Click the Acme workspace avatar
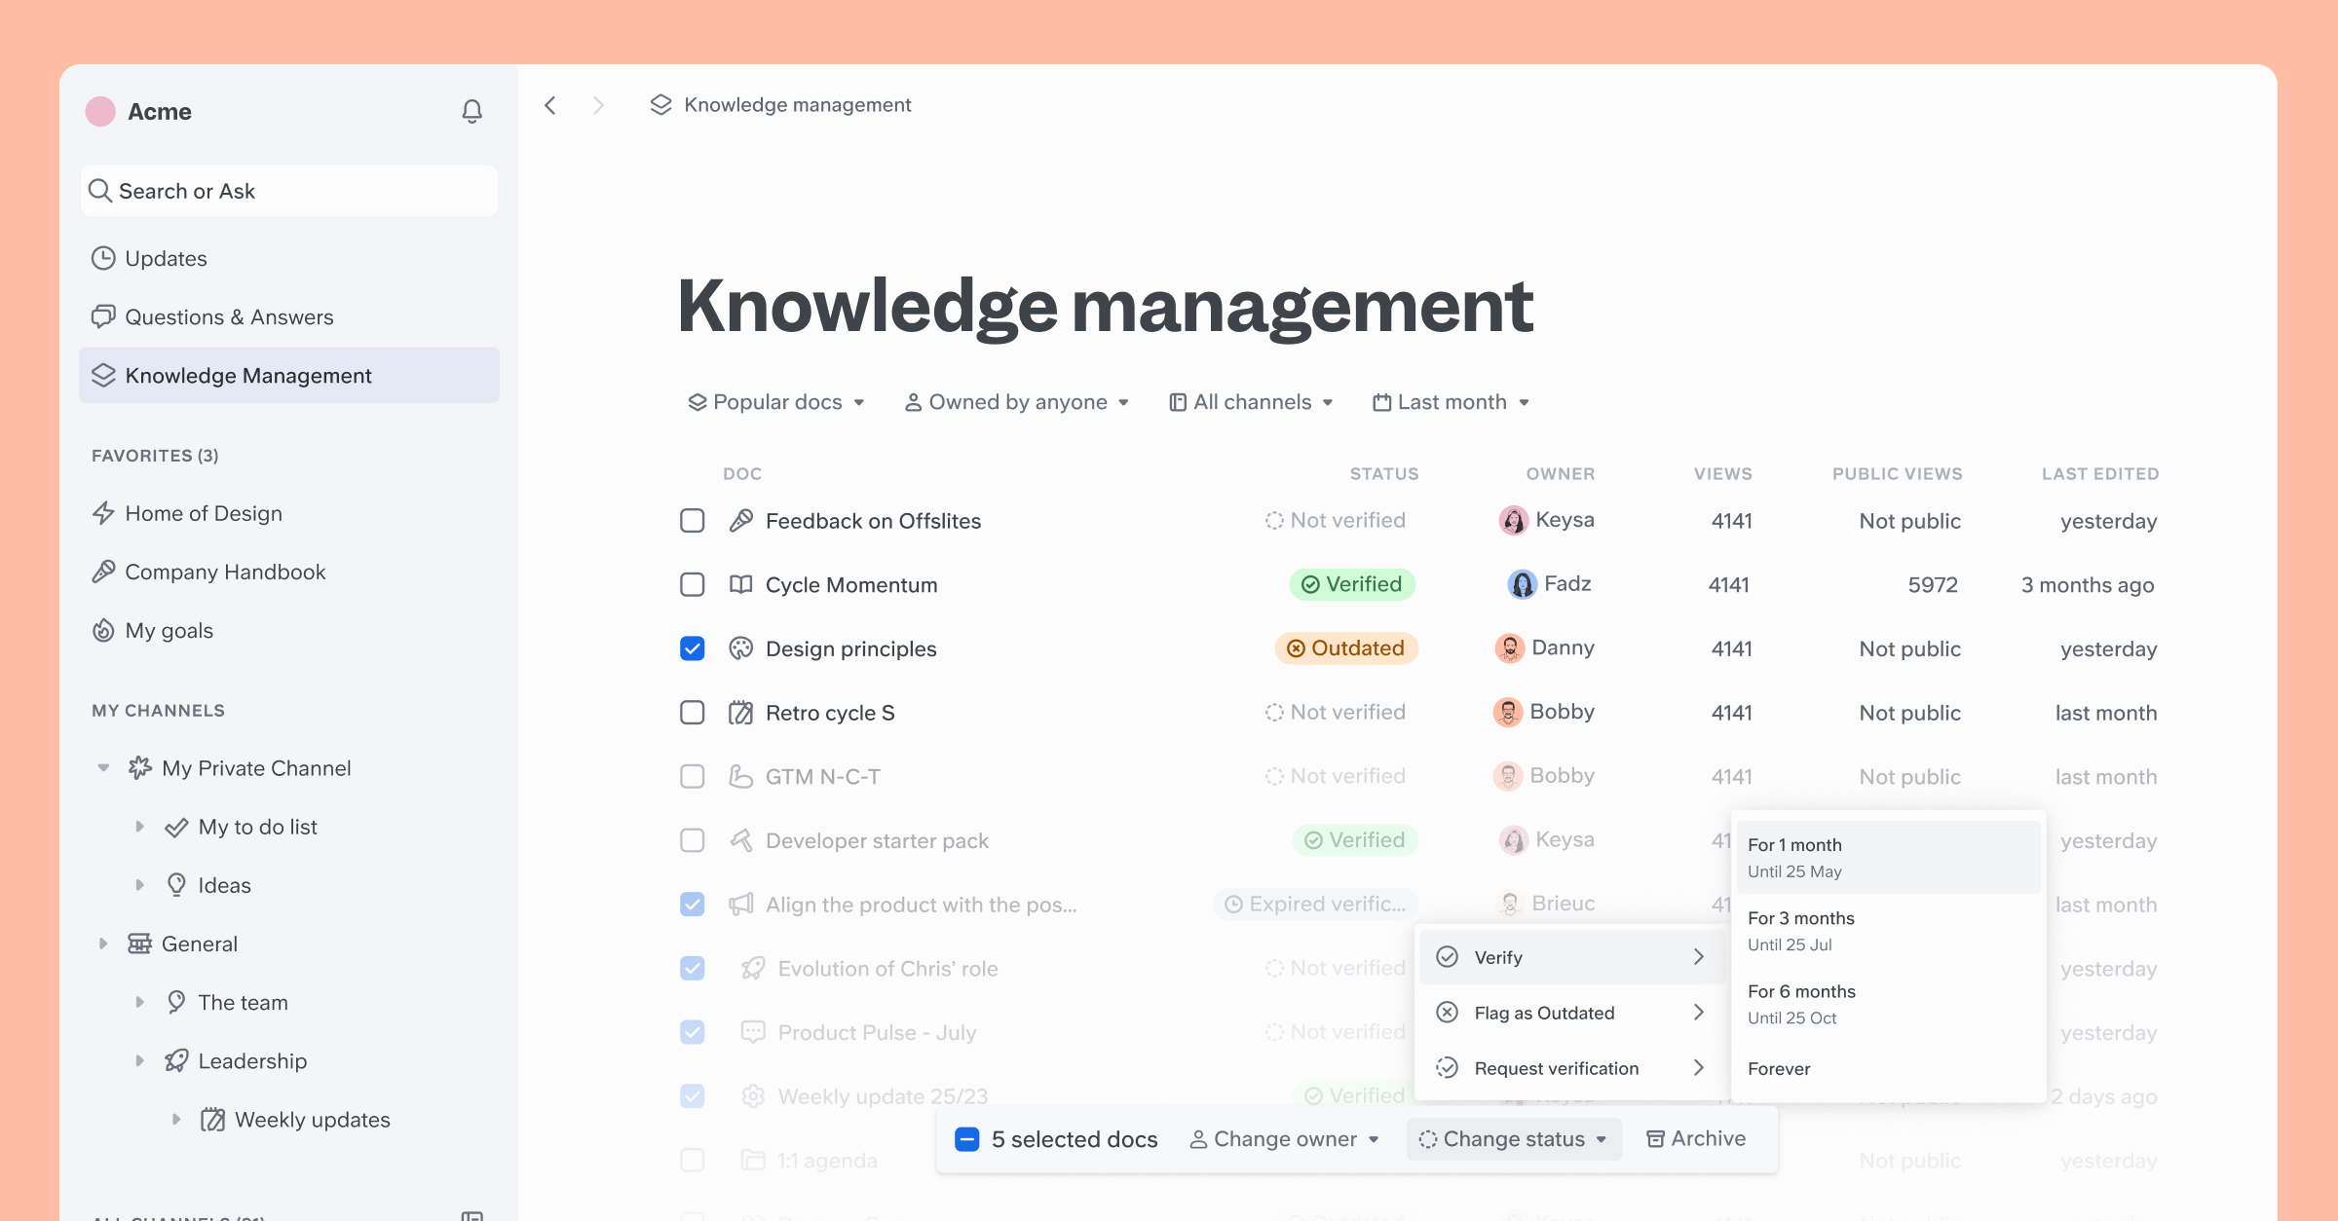The height and width of the screenshot is (1221, 2338). (100, 111)
